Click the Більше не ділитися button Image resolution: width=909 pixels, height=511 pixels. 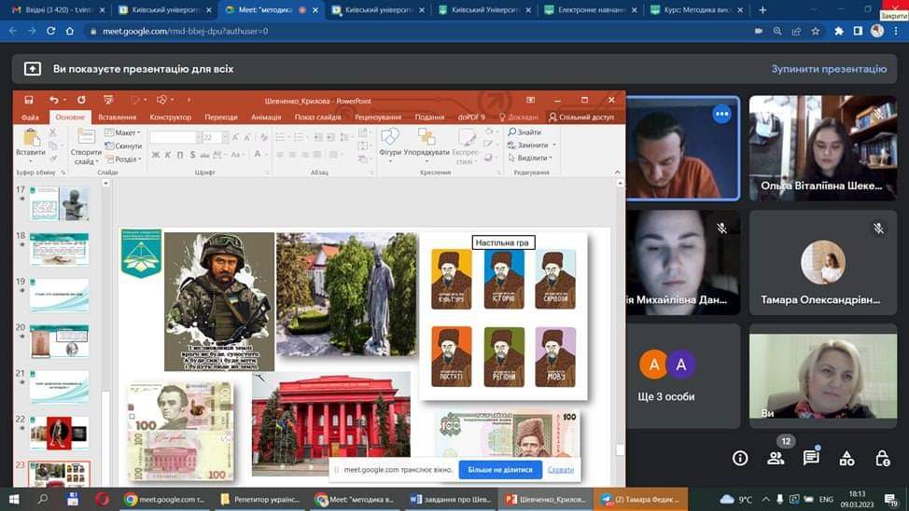[499, 470]
